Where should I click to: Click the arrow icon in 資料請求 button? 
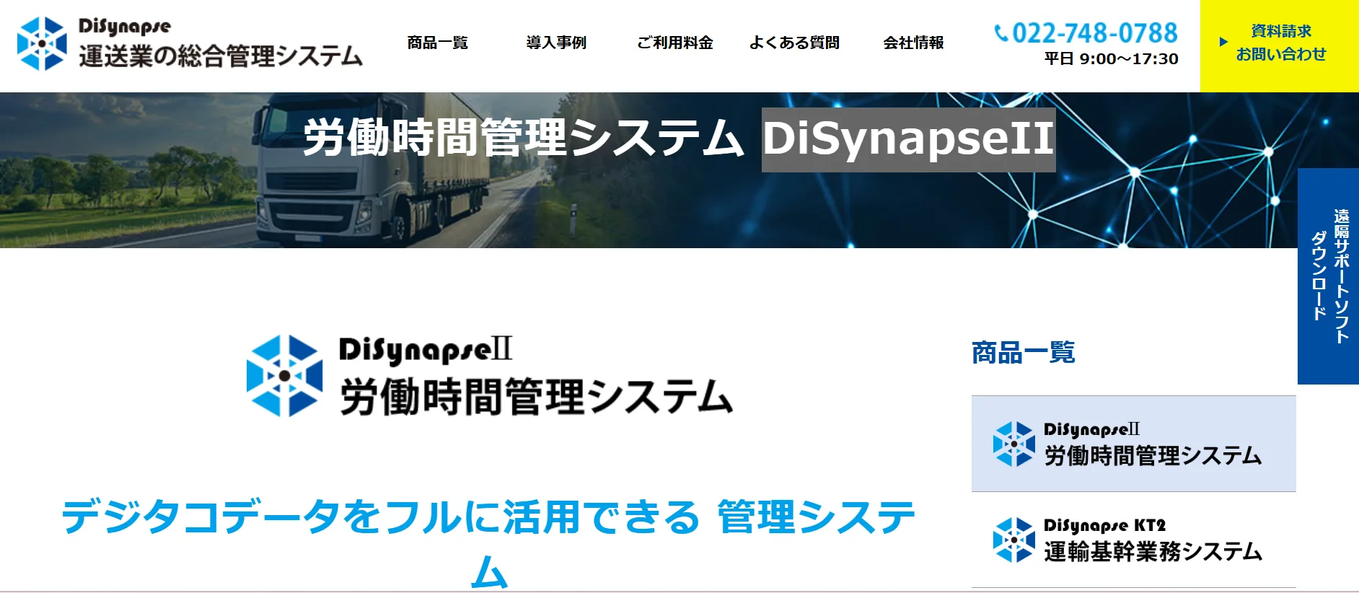(1223, 42)
